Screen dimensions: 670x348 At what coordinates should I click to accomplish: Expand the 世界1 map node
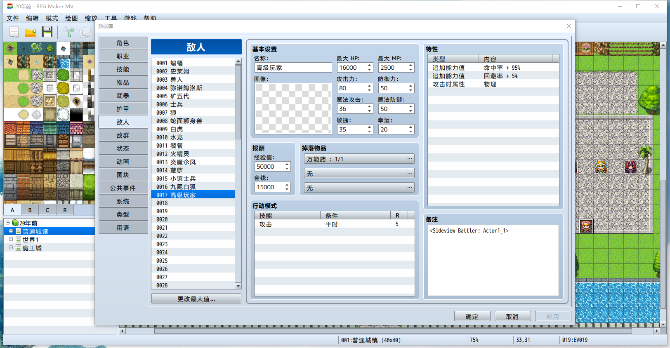(x=11, y=239)
